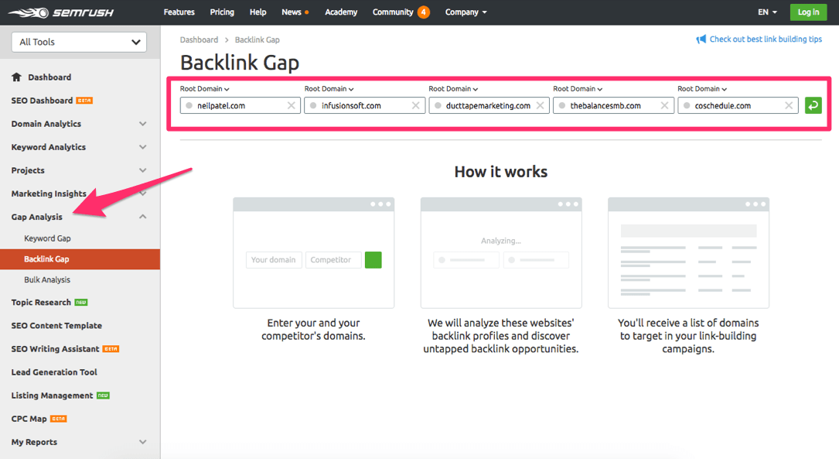Open Root Domain dropdown above thebalancesmb.com

coord(578,89)
